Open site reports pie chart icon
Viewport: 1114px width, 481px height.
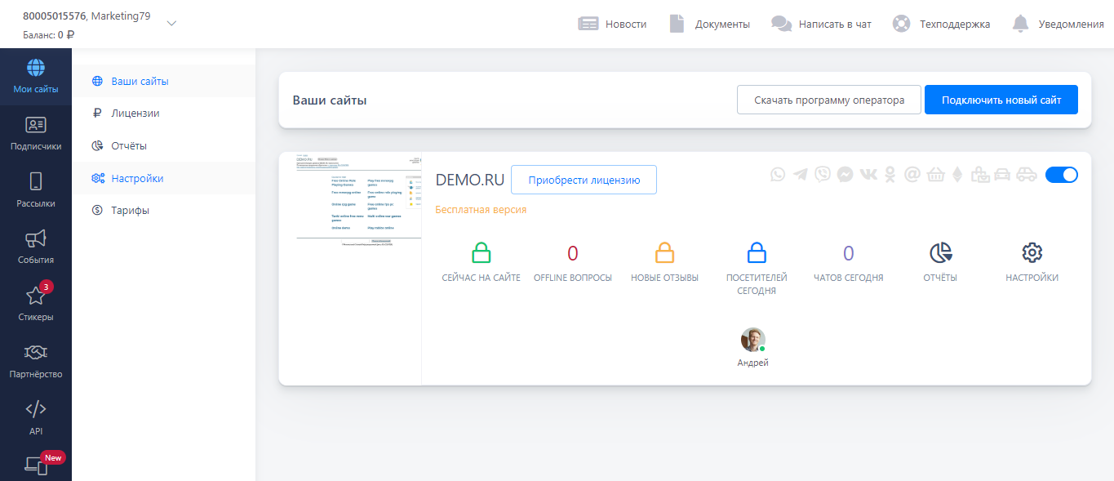click(x=940, y=253)
